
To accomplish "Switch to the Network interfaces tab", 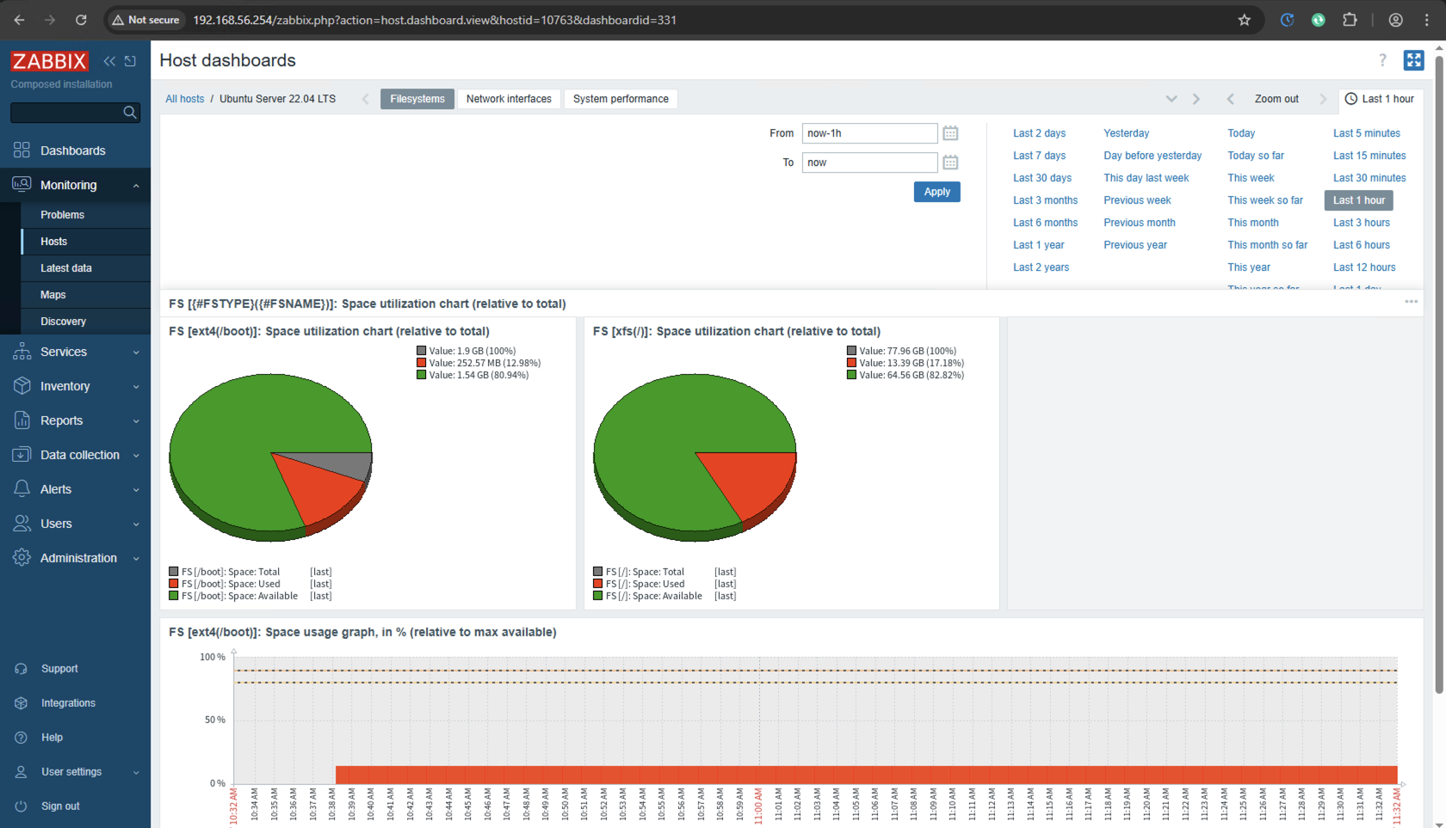I will 509,99.
